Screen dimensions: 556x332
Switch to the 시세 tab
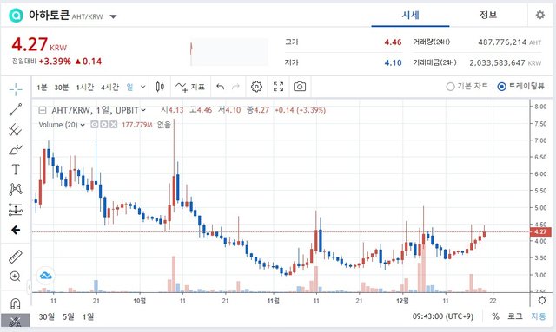(x=410, y=15)
